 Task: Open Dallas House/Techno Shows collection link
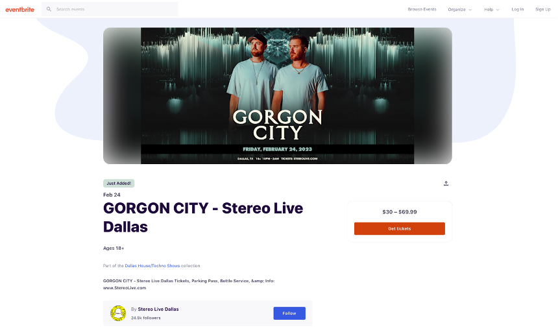[152, 265]
